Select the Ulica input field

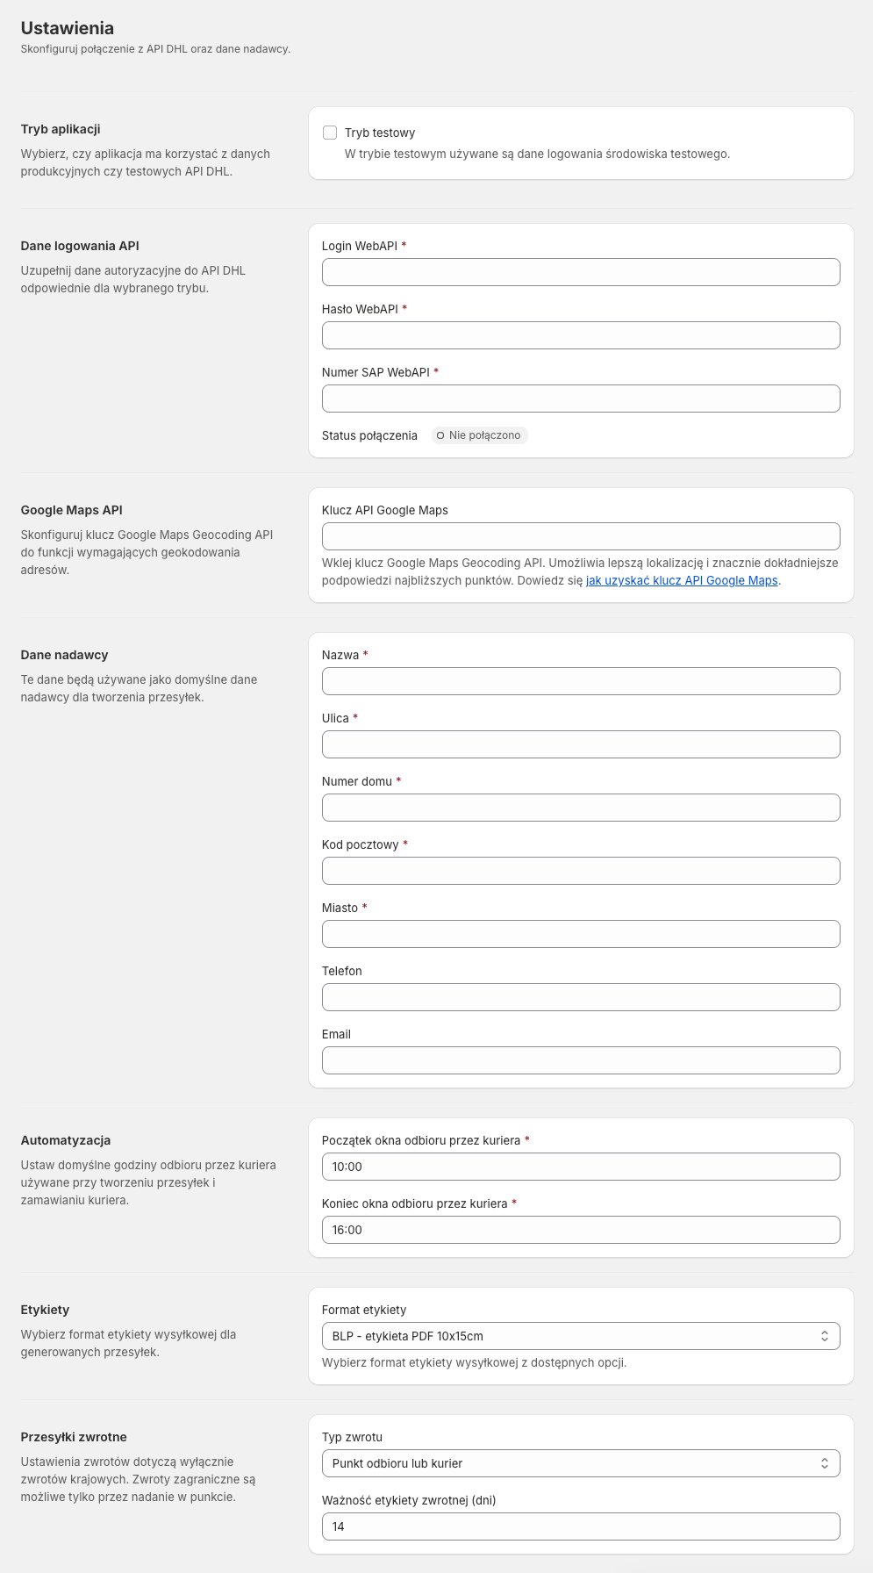pos(580,744)
